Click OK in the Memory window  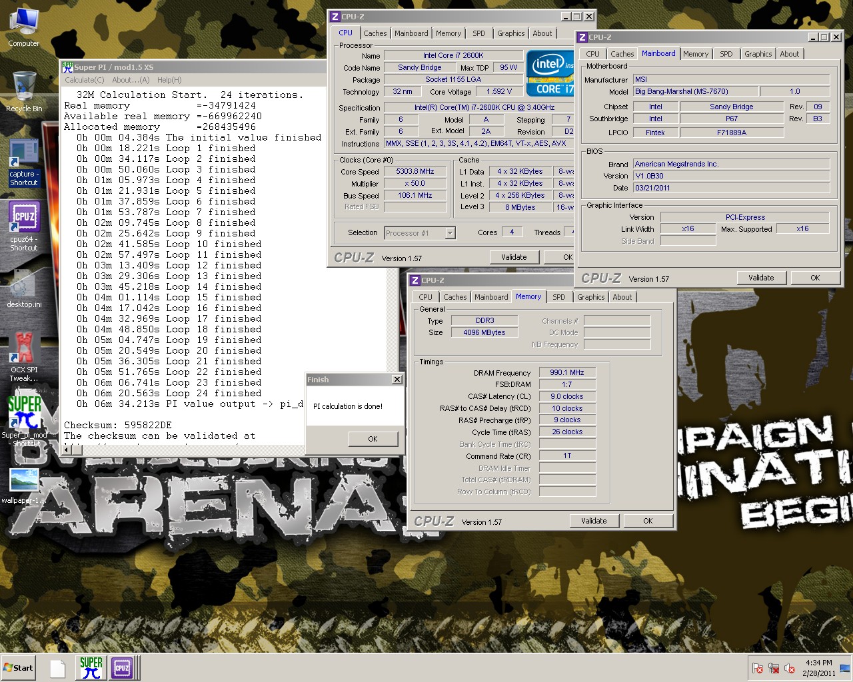[648, 521]
